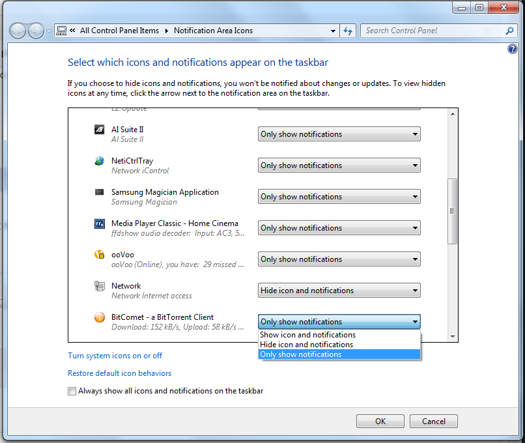The width and height of the screenshot is (525, 443).
Task: Click the double chevron in address bar
Action: 72,31
